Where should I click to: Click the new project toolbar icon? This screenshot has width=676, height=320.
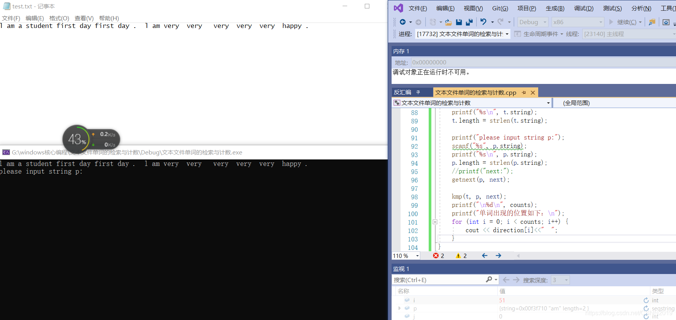[433, 22]
